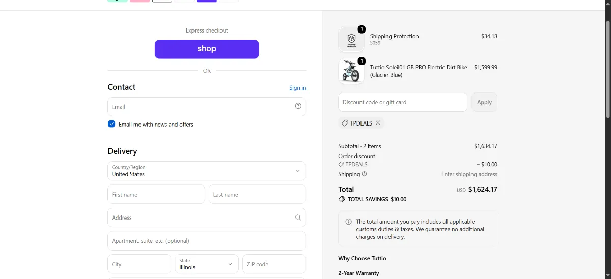Click the tag icon in TPDEALS chip
Image resolution: width=611 pixels, height=279 pixels.
(x=345, y=123)
